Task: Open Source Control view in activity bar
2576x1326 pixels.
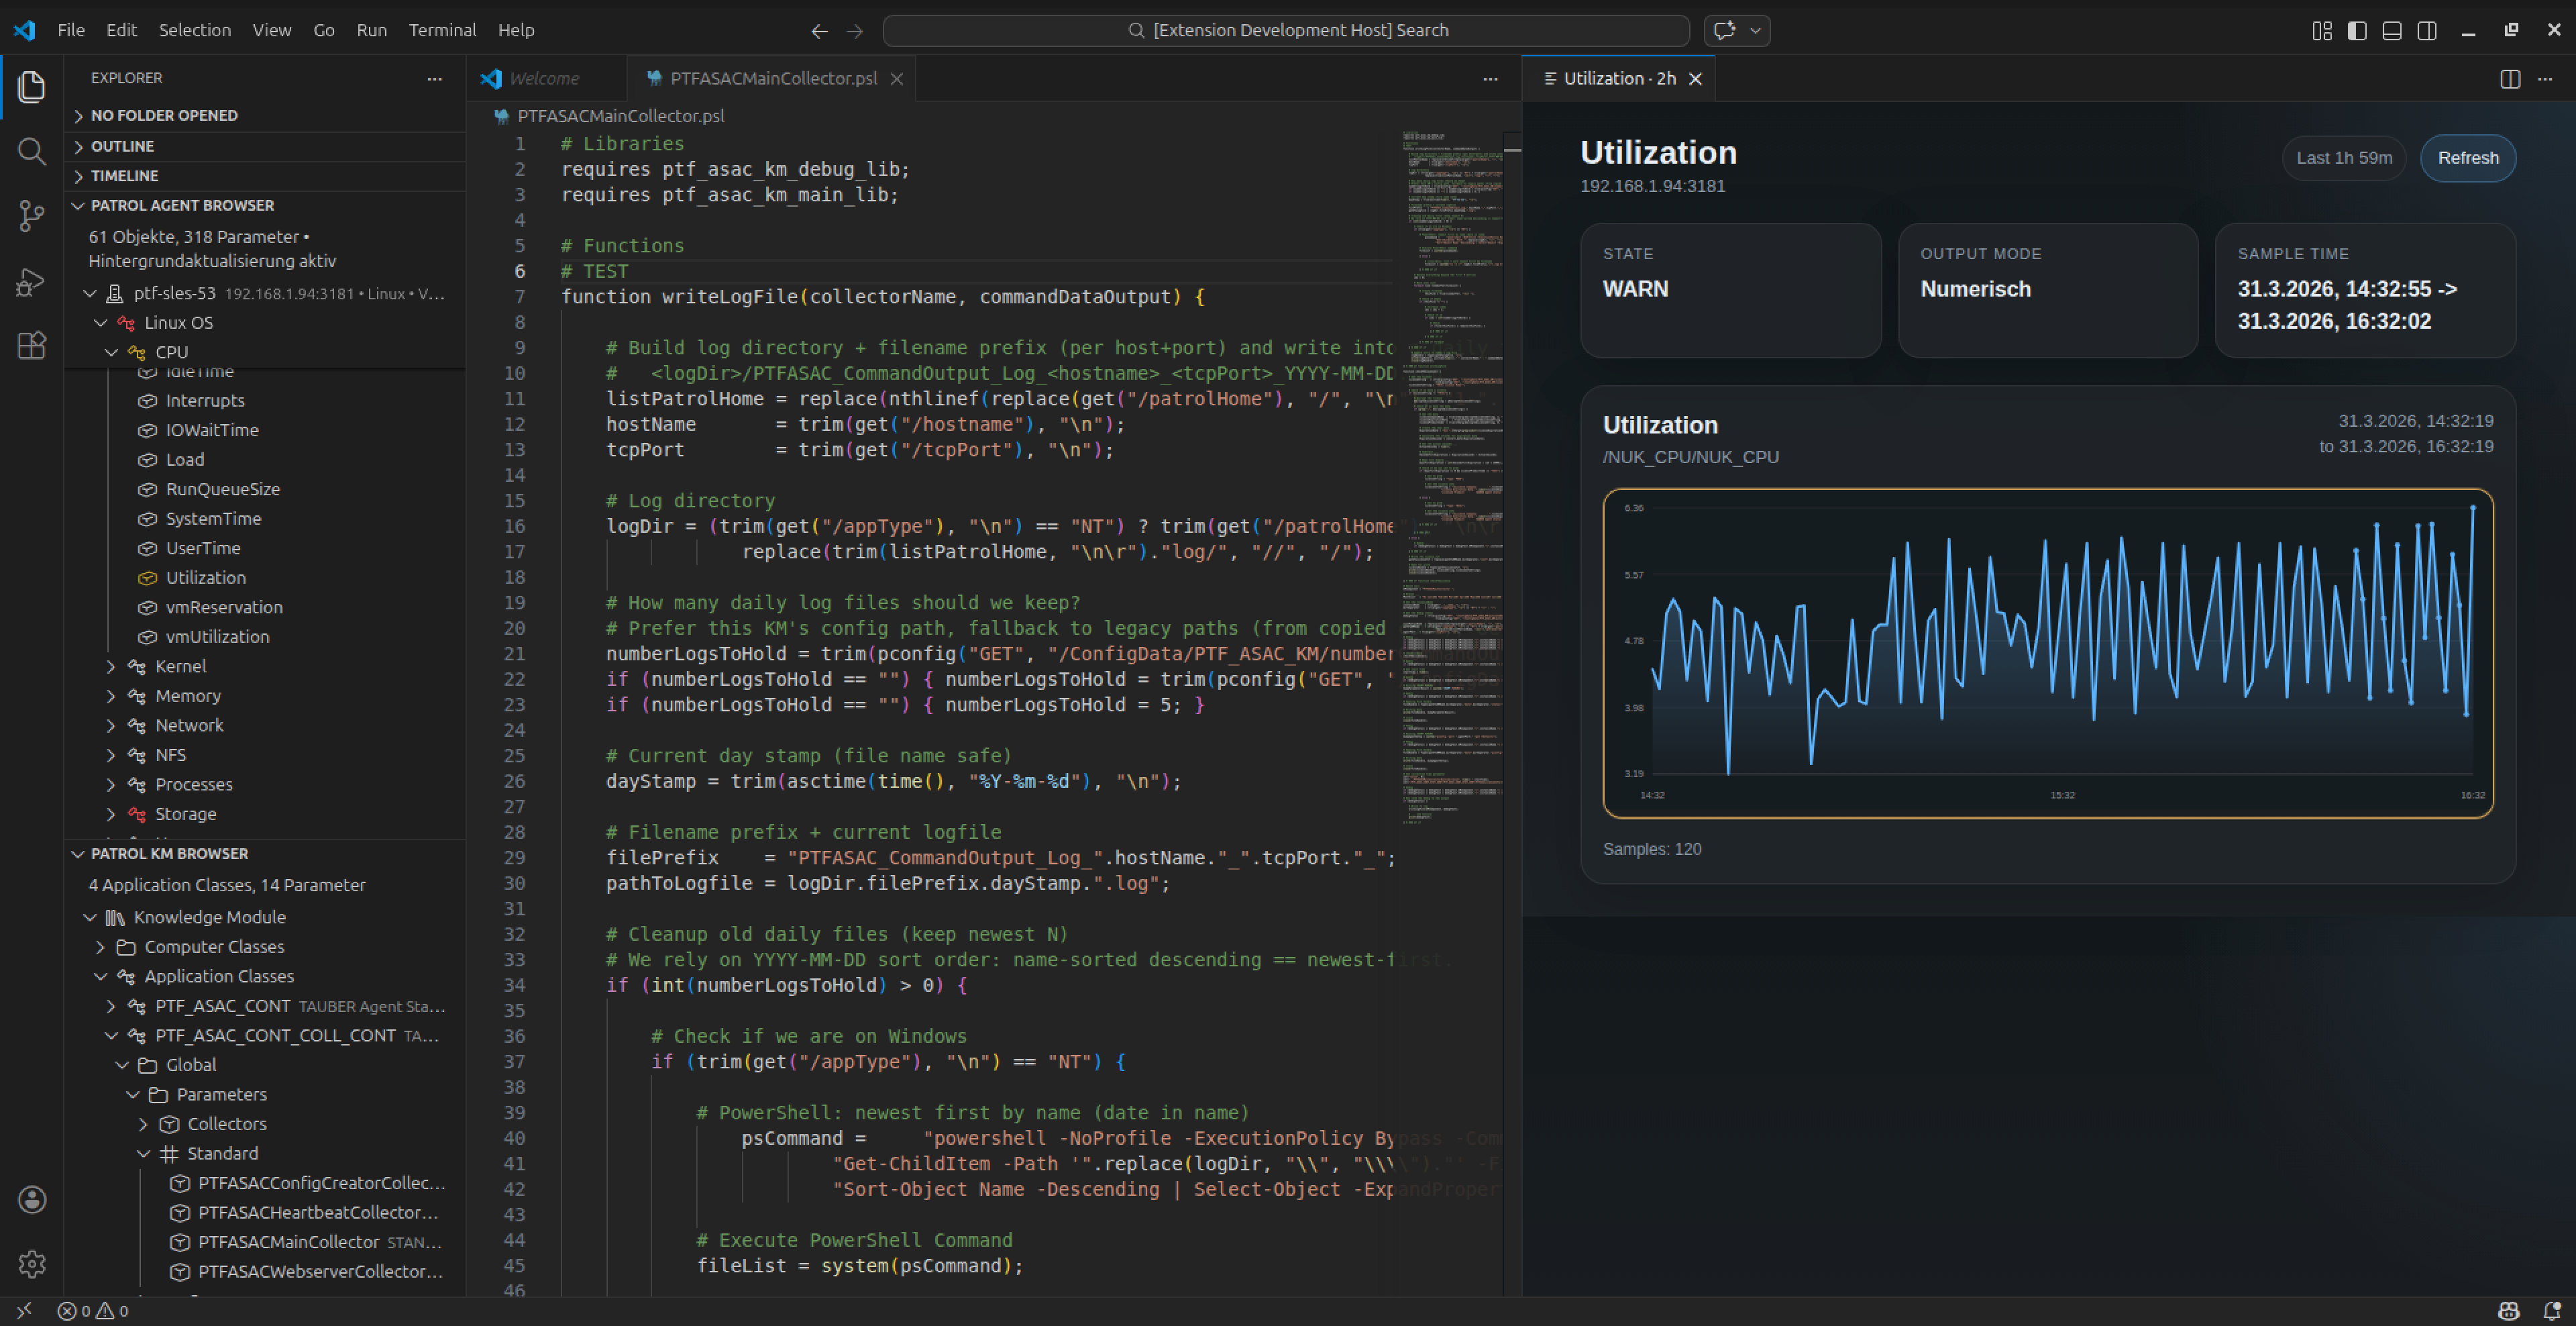Action: click(x=32, y=215)
